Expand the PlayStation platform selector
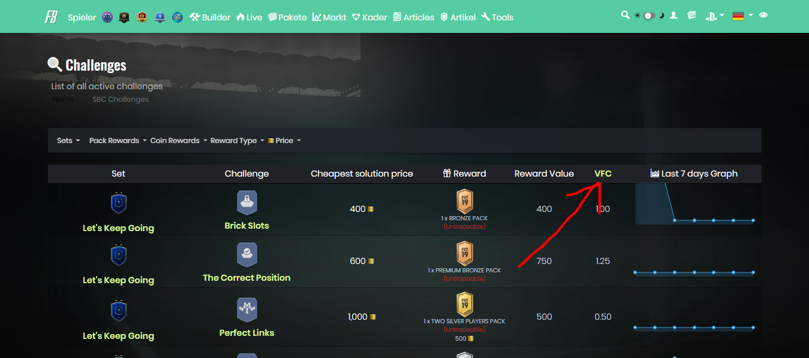This screenshot has height=358, width=809. click(x=714, y=16)
